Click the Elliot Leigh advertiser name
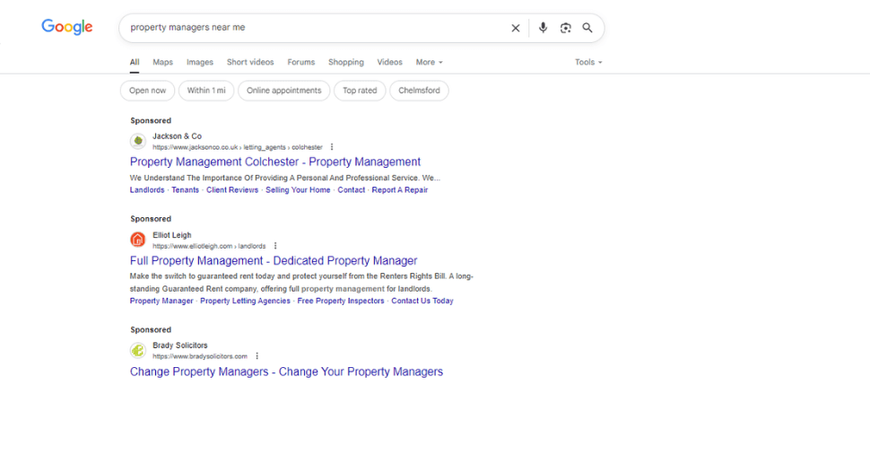This screenshot has width=870, height=464. pos(172,235)
